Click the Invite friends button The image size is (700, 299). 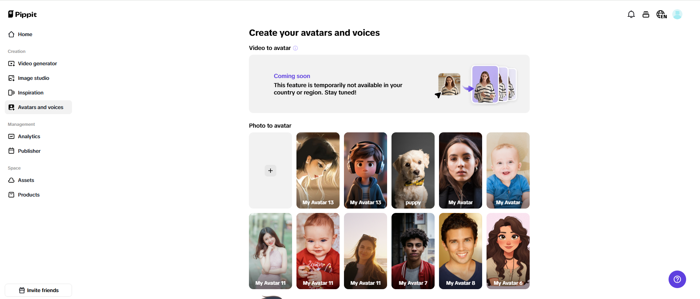pyautogui.click(x=38, y=290)
